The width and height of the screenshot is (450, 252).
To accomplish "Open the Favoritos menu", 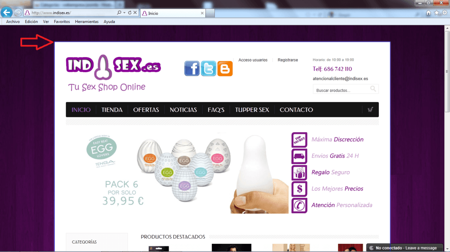I will (x=62, y=22).
